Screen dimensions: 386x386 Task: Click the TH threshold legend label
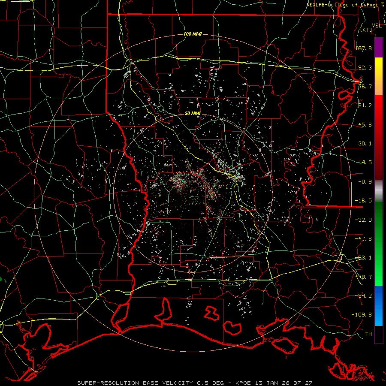coord(368,334)
